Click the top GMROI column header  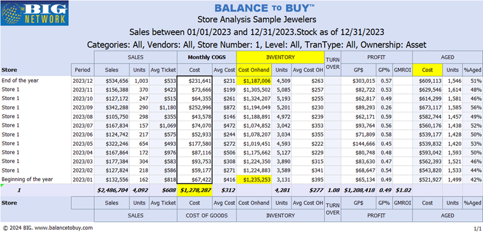(402, 70)
